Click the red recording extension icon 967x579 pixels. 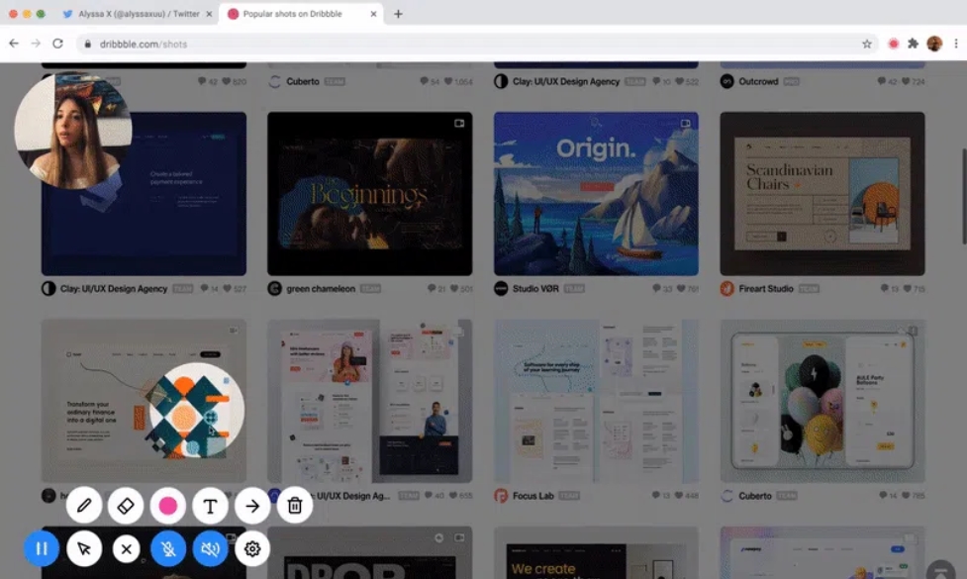pos(893,44)
